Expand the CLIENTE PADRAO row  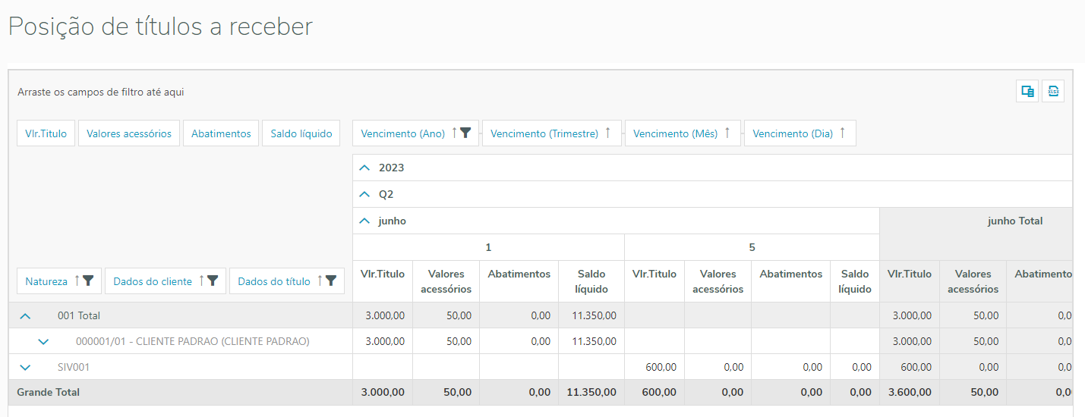43,341
